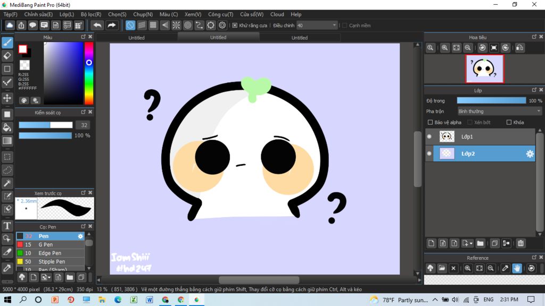Click the Undo arrow
This screenshot has width=545, height=306.
[x=98, y=25]
